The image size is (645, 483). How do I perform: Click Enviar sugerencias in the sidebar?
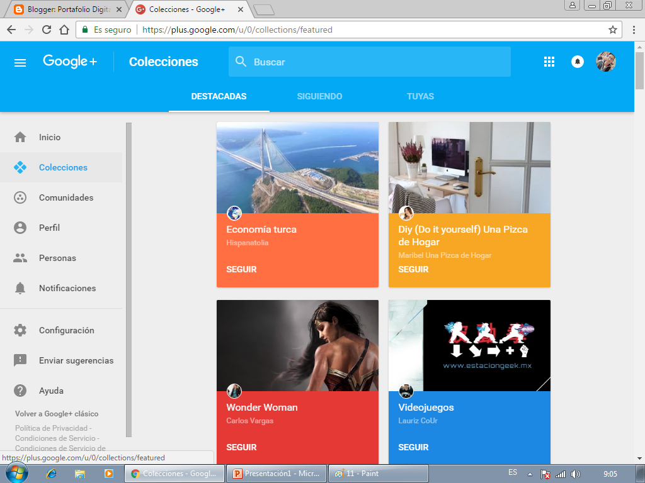pyautogui.click(x=77, y=360)
